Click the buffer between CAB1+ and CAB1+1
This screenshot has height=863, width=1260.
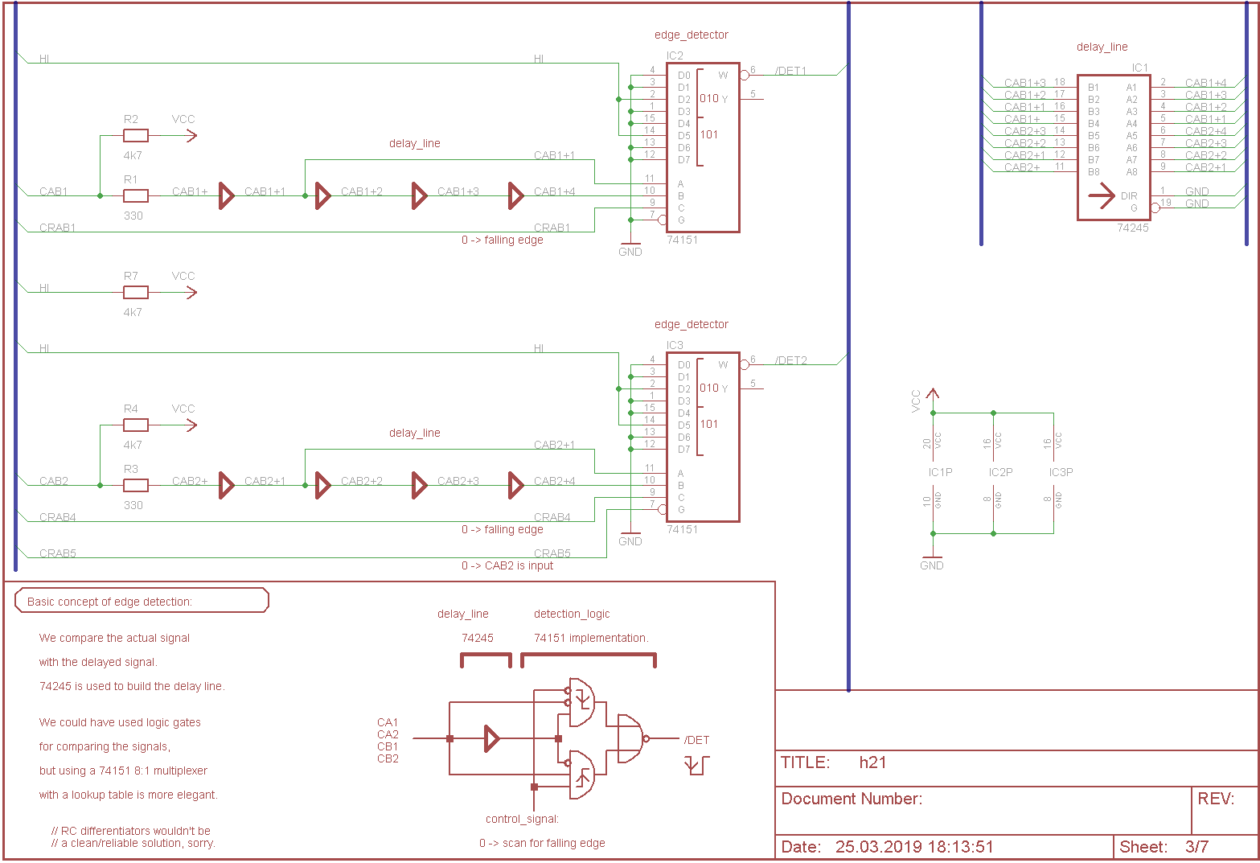[x=227, y=195]
